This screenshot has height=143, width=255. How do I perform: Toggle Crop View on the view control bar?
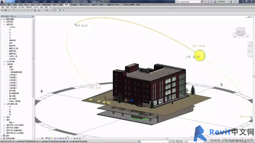click(60, 138)
